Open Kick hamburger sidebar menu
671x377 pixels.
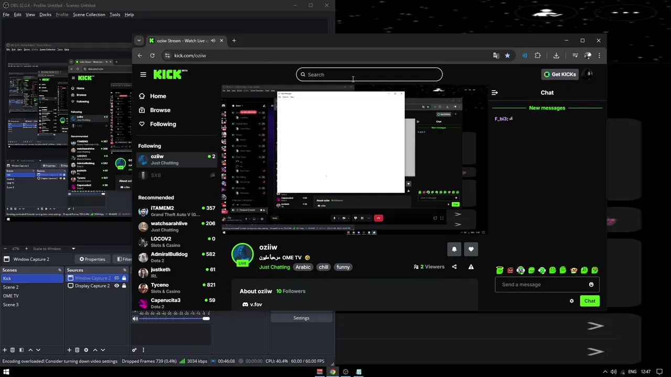point(143,74)
